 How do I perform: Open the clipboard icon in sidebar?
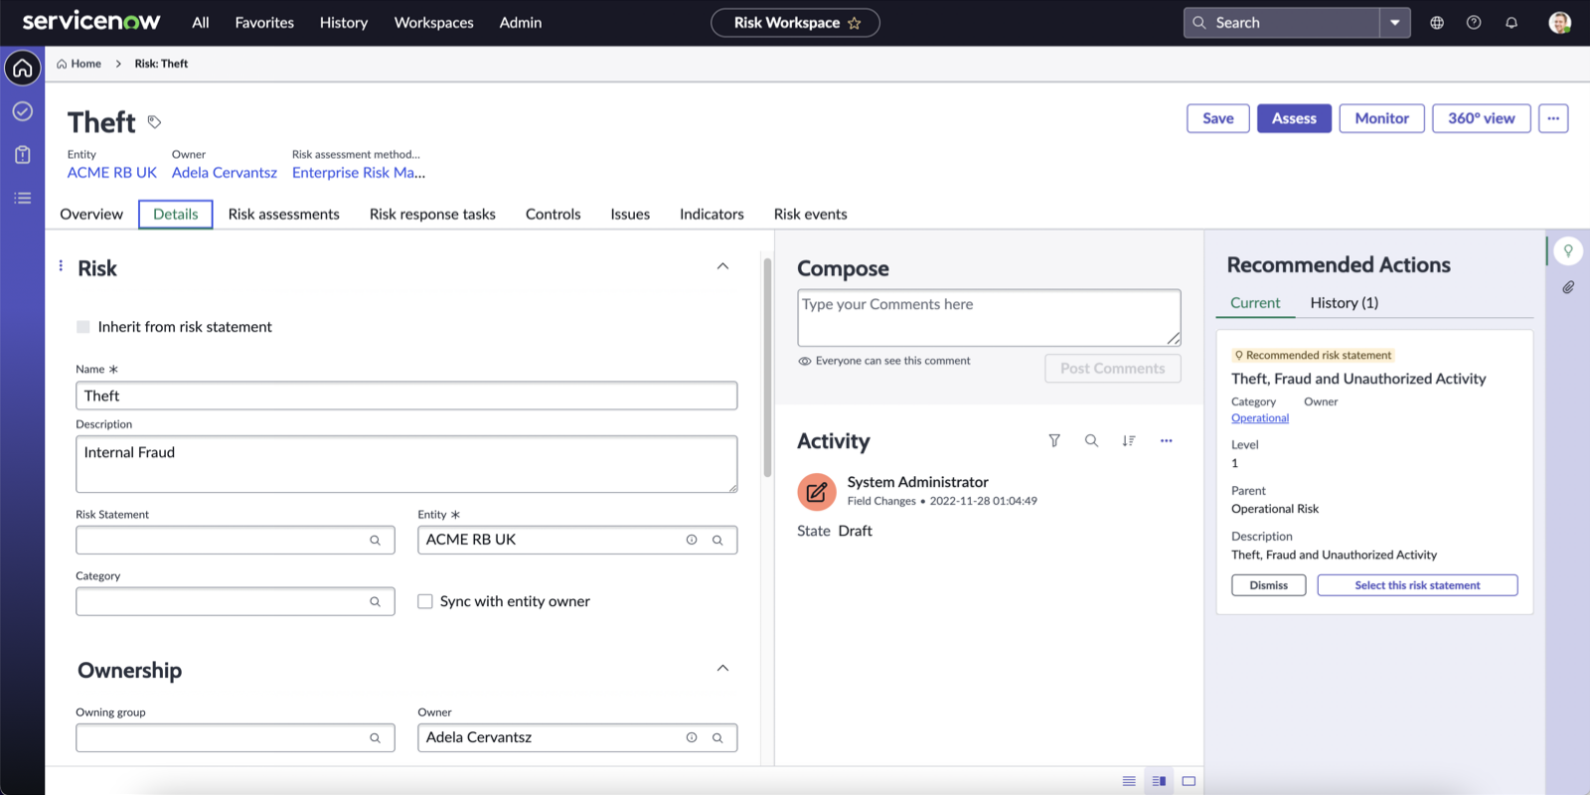coord(23,155)
